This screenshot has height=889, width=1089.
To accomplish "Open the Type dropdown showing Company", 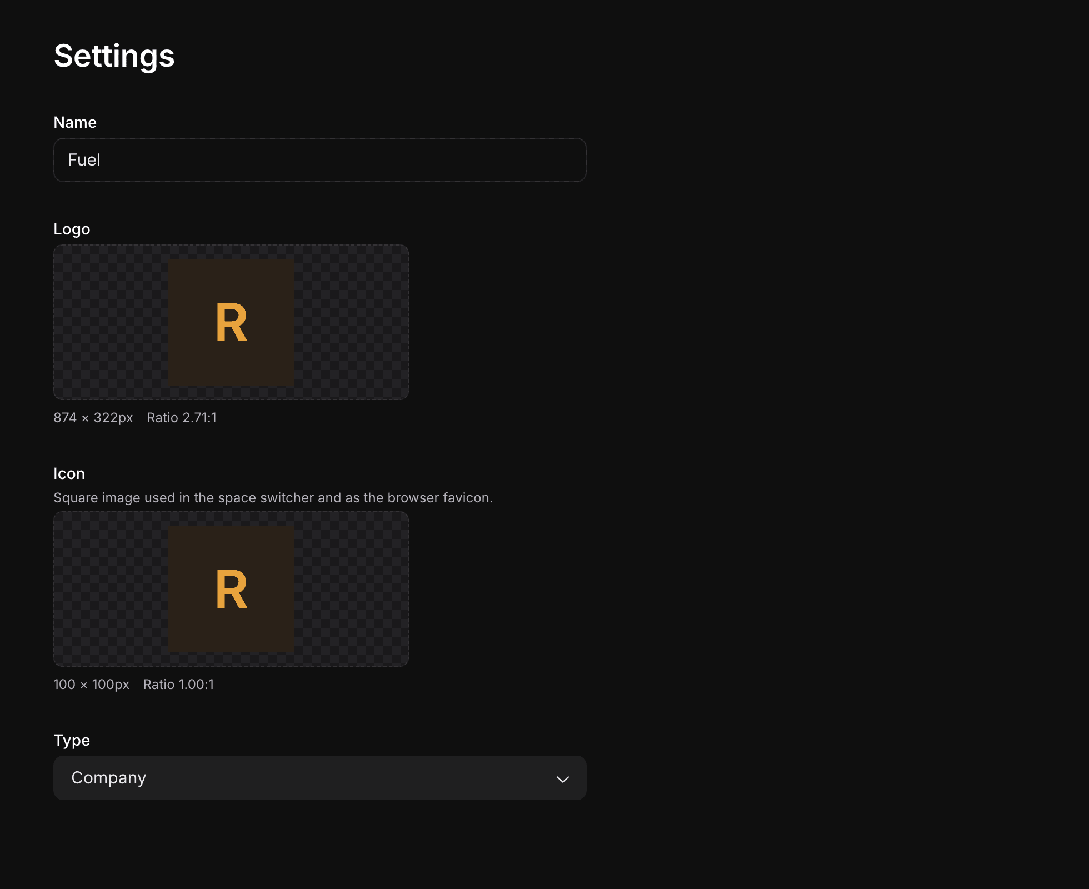I will click(319, 778).
